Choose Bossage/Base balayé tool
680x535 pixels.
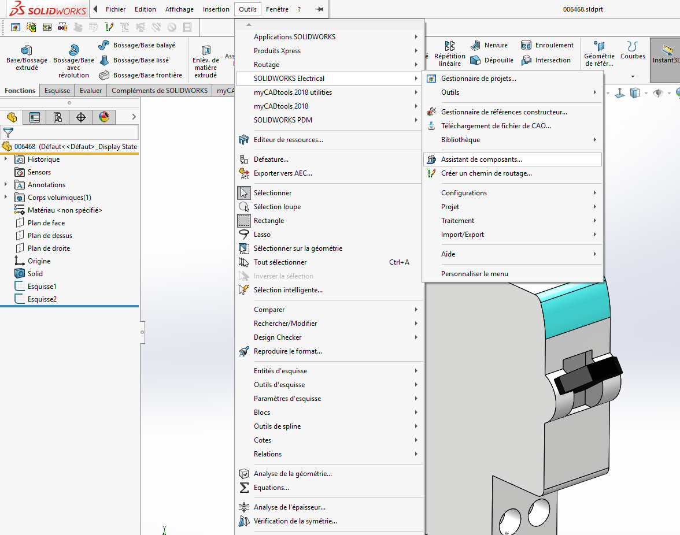pos(137,45)
